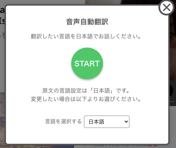This screenshot has width=176, height=148.
Task: Open the 日本語 language dropdown
Action: pyautogui.click(x=107, y=122)
